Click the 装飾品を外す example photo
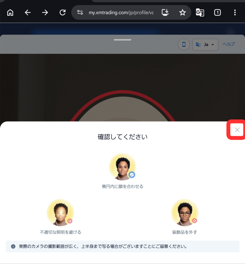The image size is (245, 264). 185,212
